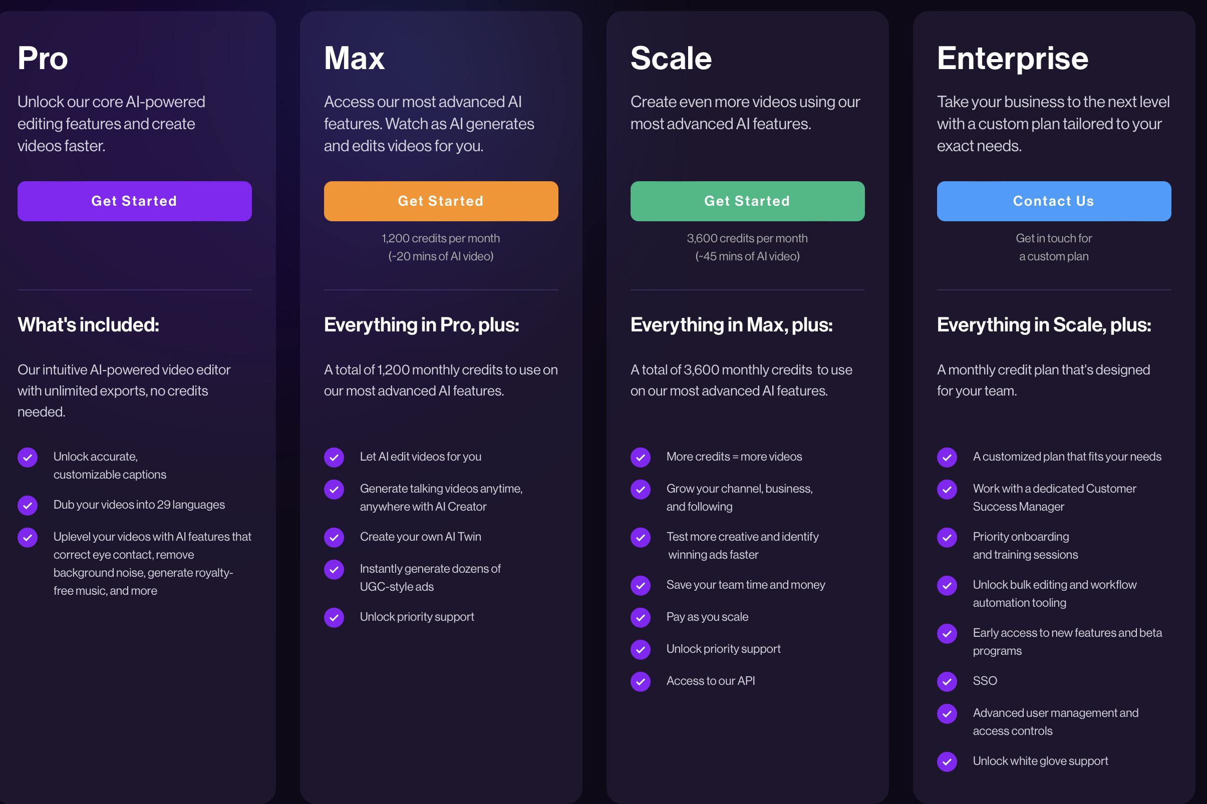Click checkmark beside Unlock white glove support
The image size is (1207, 804).
pos(947,761)
